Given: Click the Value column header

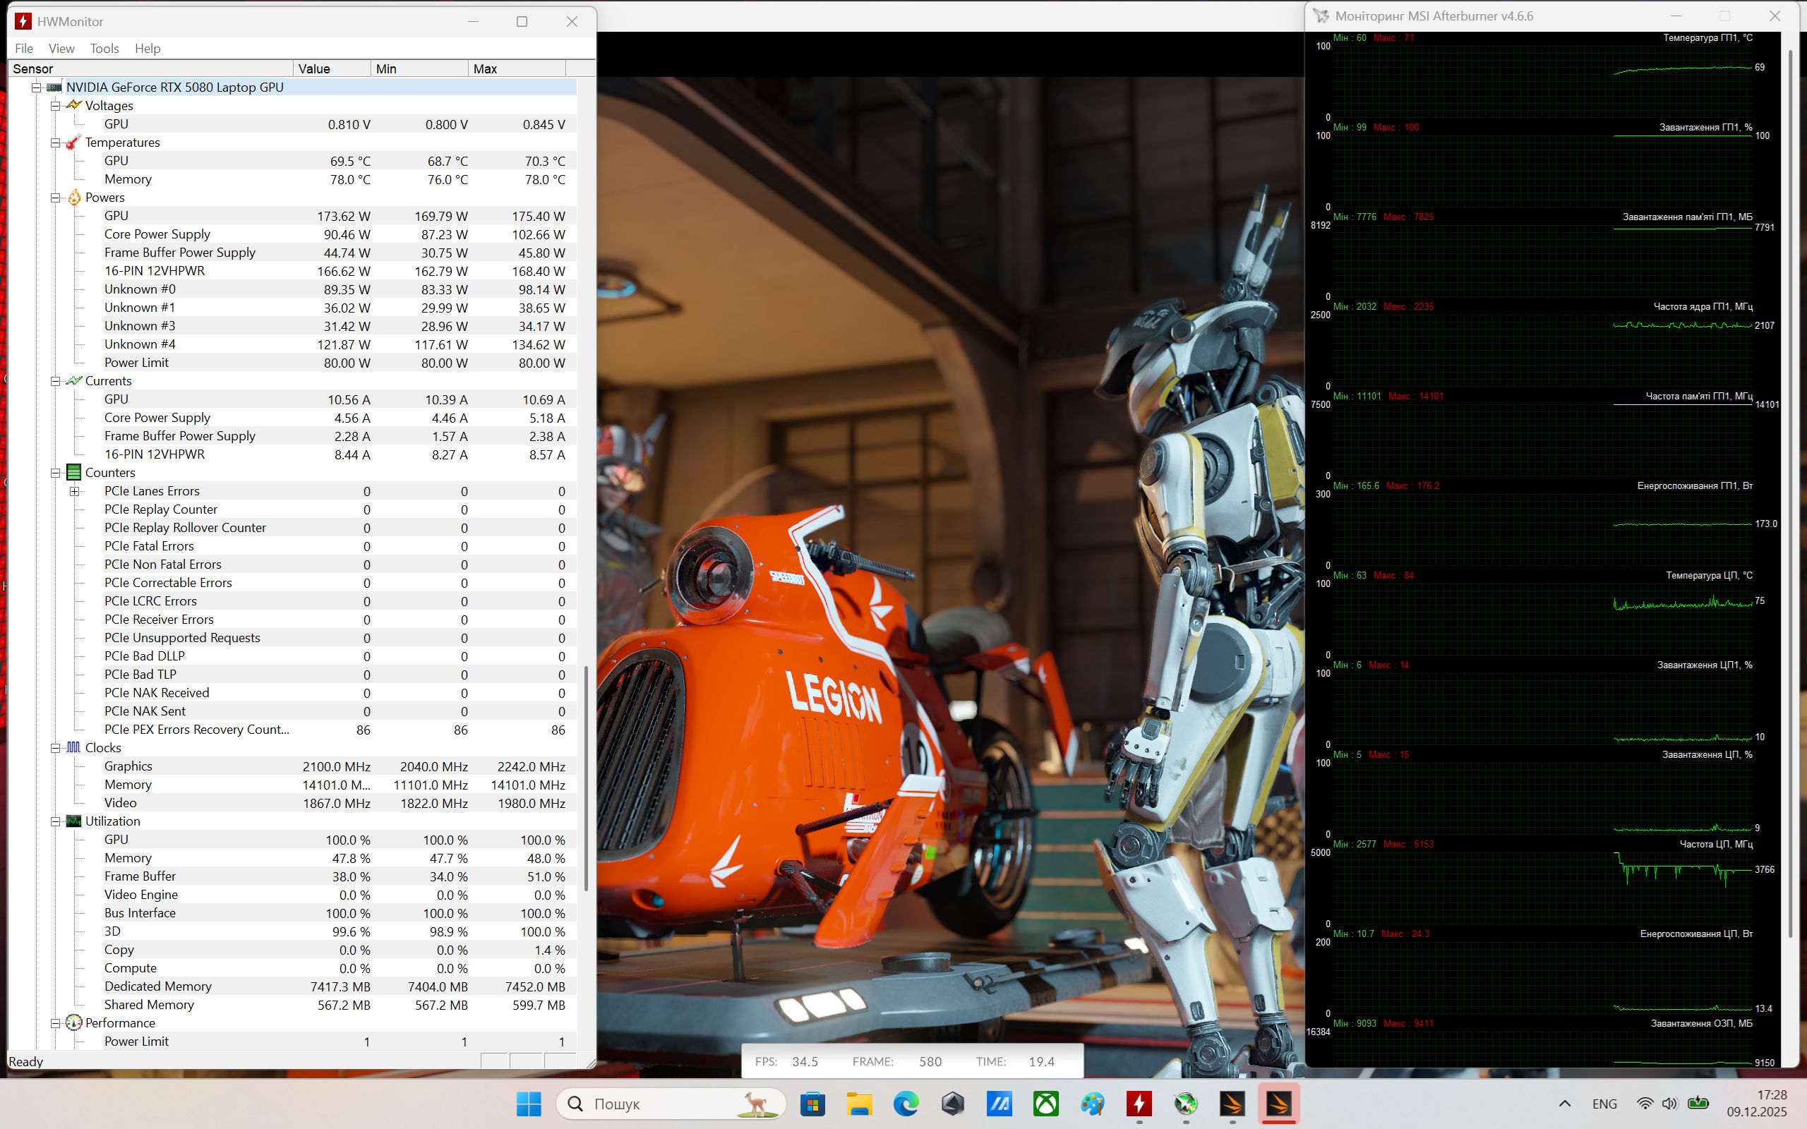Looking at the screenshot, I should click(332, 68).
